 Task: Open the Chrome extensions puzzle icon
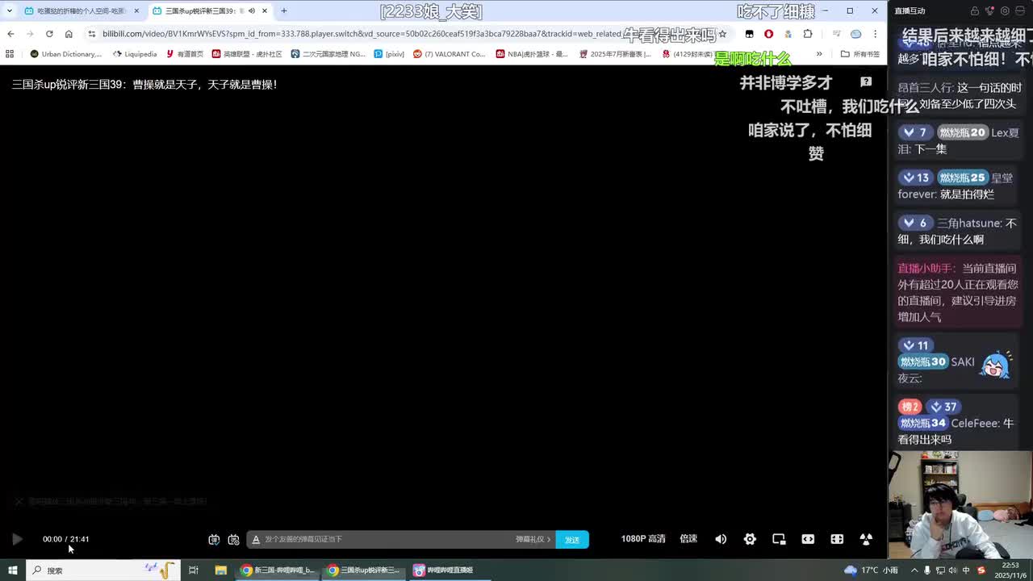coord(808,34)
